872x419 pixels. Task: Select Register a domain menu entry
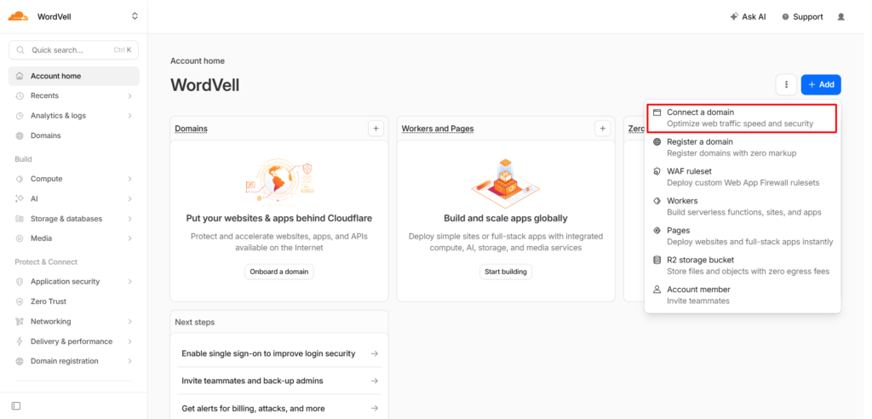tap(742, 147)
